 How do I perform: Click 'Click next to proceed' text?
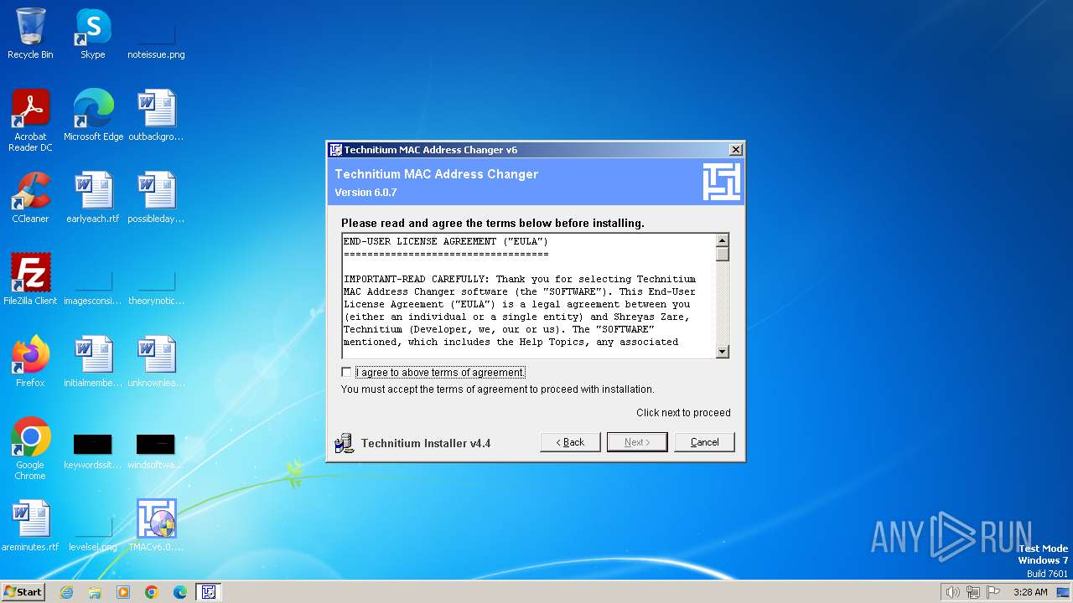point(683,413)
